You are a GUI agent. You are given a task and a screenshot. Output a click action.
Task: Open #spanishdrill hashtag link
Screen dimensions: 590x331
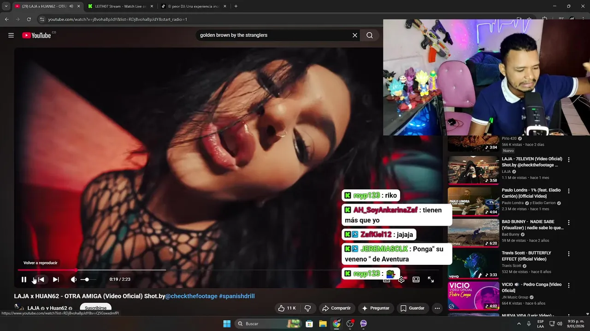tap(237, 296)
